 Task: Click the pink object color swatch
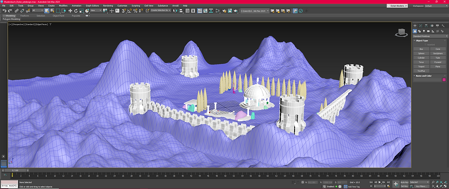coord(444,80)
